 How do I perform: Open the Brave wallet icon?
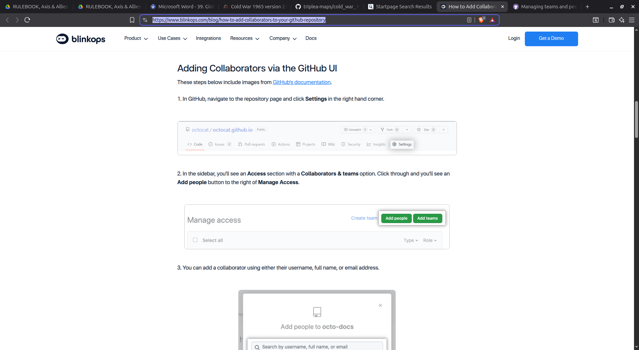click(x=611, y=20)
